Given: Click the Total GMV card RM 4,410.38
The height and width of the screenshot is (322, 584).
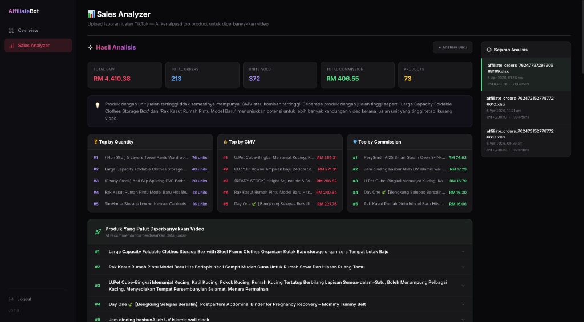Looking at the screenshot, I should [124, 75].
